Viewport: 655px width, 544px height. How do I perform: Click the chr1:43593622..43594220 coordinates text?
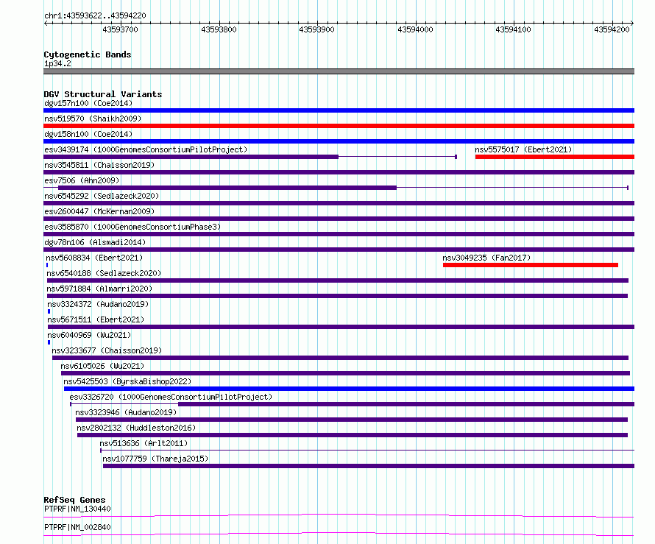coord(95,15)
